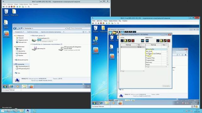The height and width of the screenshot is (113, 202).
Task: Select Загрузки in Explorer navigation pane
Action: pyautogui.click(x=21, y=38)
